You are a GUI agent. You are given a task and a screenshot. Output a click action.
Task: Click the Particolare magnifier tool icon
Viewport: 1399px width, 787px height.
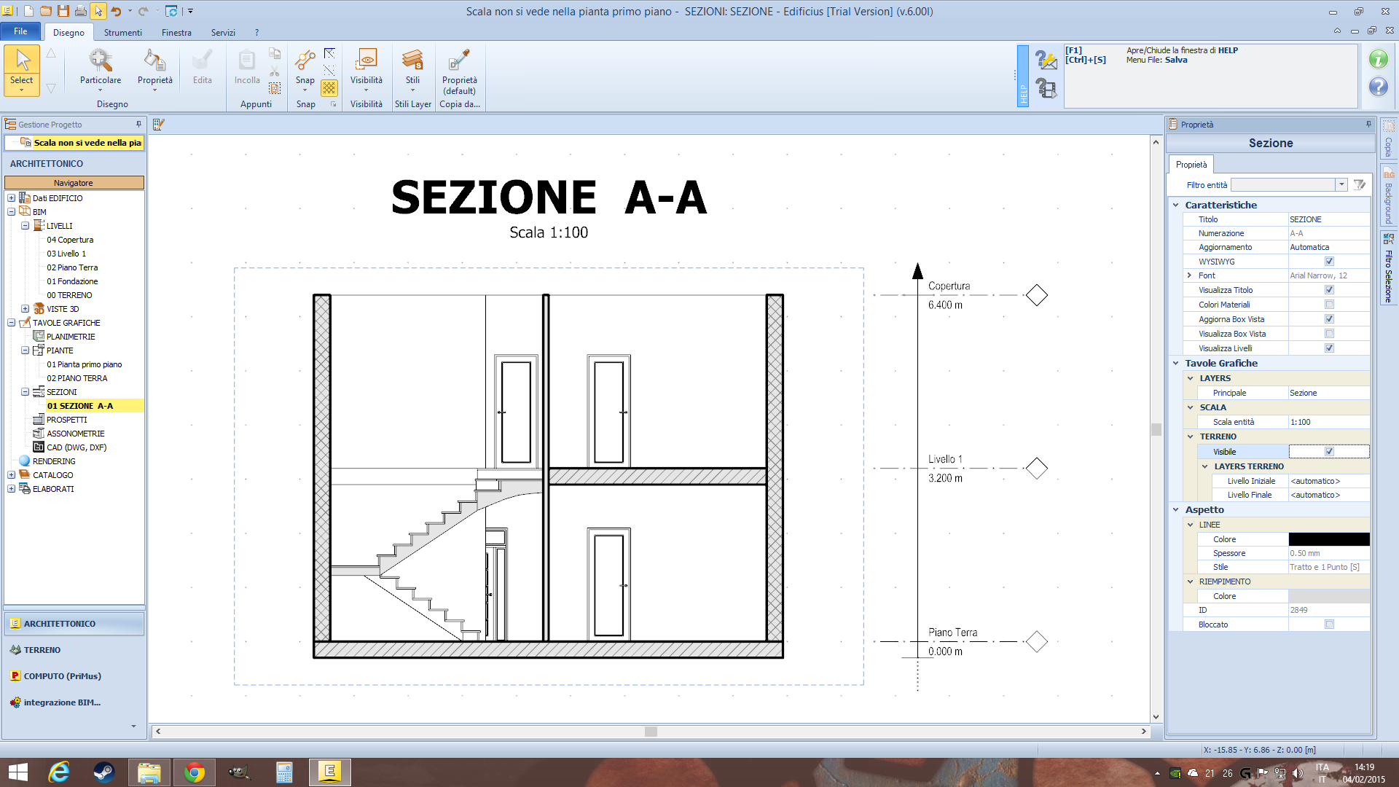tap(101, 61)
